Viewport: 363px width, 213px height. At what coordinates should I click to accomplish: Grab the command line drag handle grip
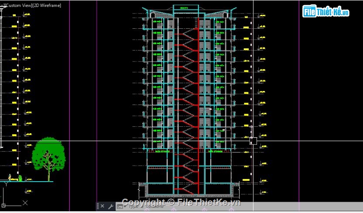98,206
